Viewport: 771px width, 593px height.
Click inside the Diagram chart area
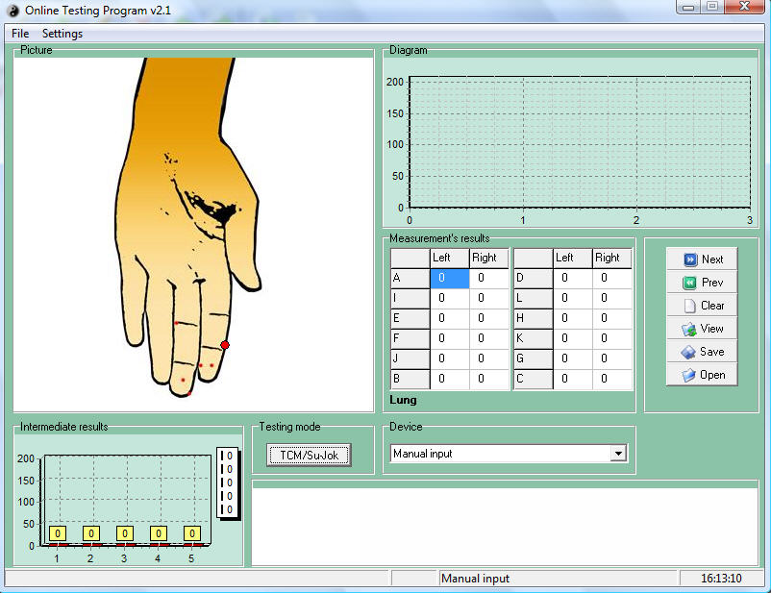click(580, 141)
